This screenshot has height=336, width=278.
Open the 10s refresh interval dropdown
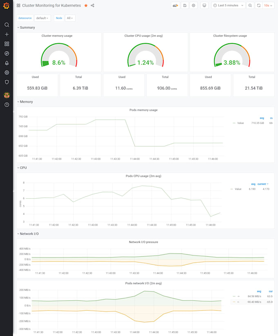(x=268, y=6)
